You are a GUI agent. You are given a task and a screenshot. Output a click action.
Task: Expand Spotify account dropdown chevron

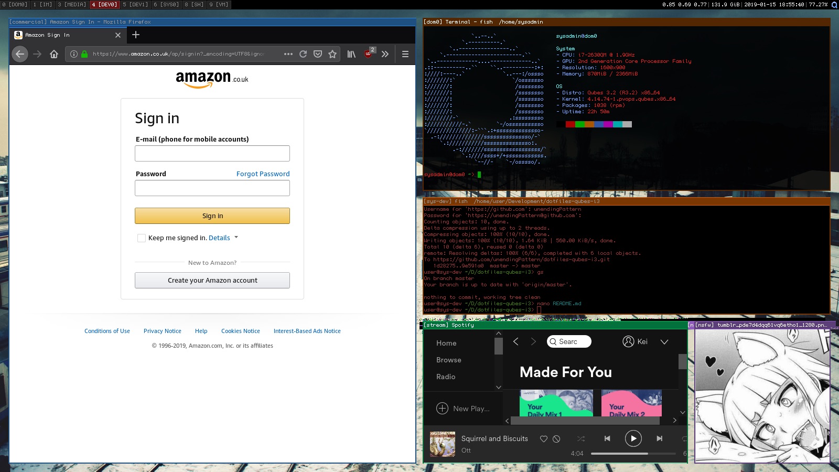click(x=664, y=341)
